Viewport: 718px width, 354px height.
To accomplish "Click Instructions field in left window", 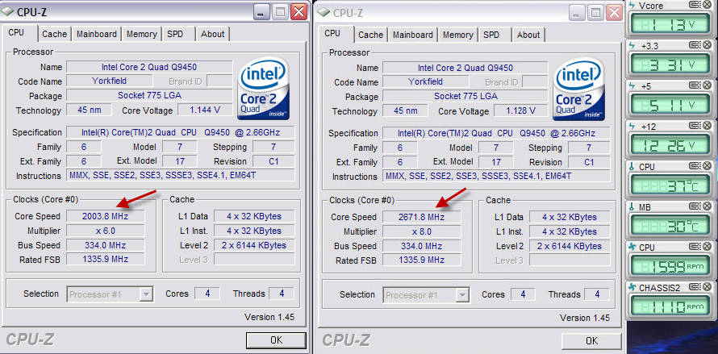I will coord(181,176).
